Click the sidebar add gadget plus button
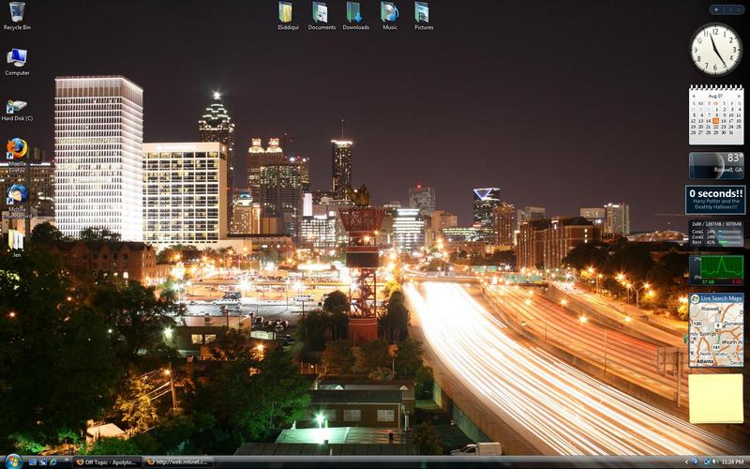This screenshot has width=750, height=469. coord(716,9)
